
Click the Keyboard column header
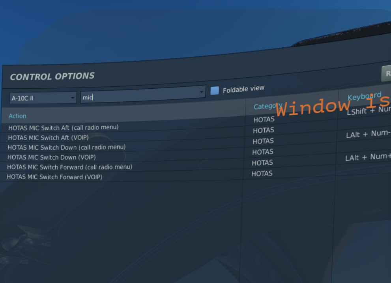[x=364, y=96]
